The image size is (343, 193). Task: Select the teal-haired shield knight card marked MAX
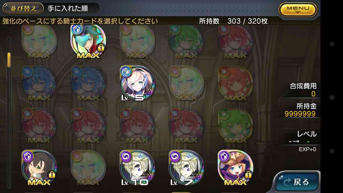click(88, 41)
